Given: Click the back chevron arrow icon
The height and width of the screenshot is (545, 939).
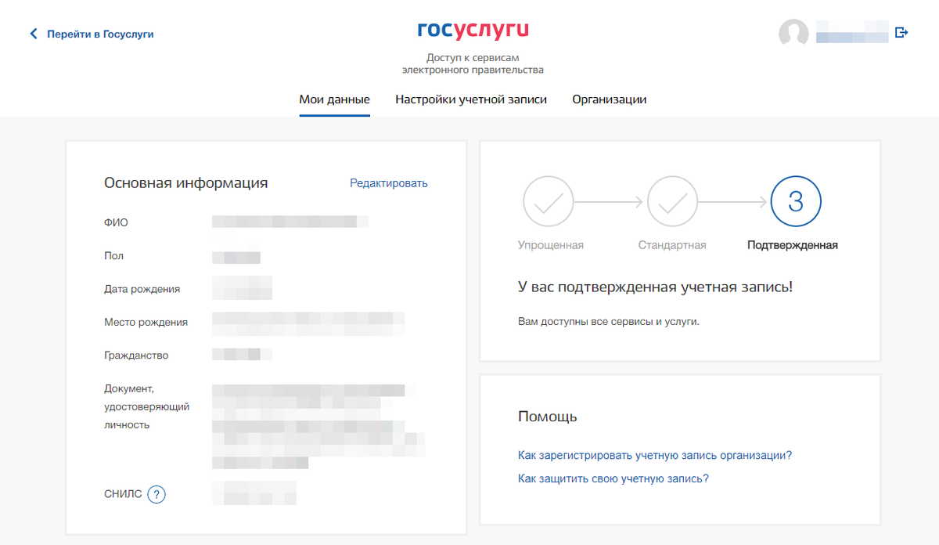Looking at the screenshot, I should [34, 34].
